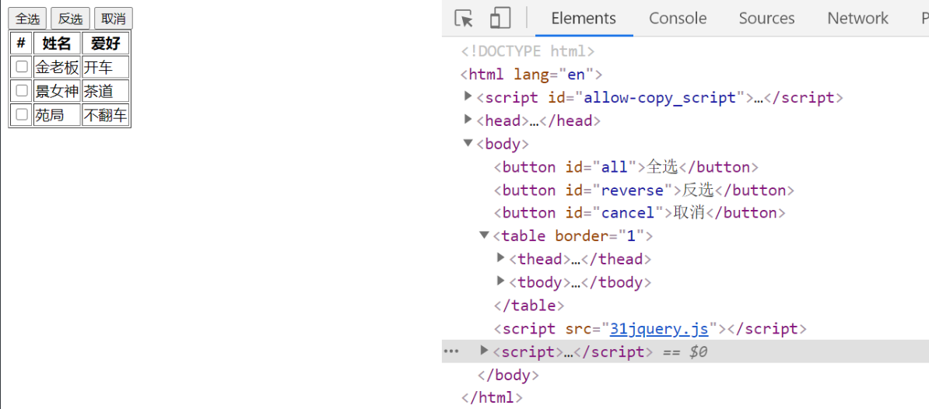
Task: Collapse the table border element node
Action: [x=484, y=235]
